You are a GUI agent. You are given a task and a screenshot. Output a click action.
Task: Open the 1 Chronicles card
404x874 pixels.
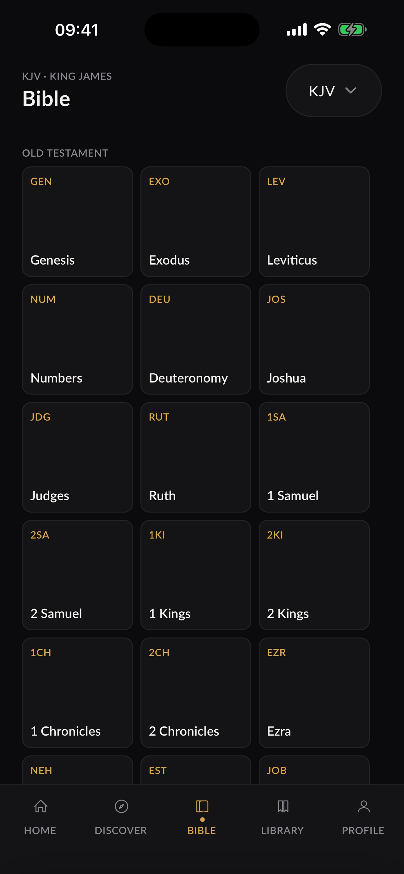pyautogui.click(x=77, y=692)
